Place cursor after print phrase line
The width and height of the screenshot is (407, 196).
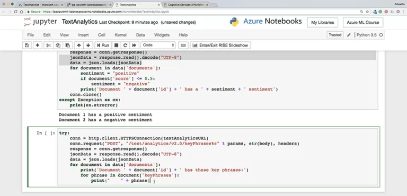(x=151, y=181)
